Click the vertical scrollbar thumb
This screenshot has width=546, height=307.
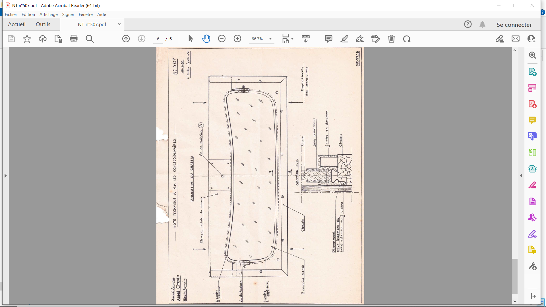pos(515,276)
